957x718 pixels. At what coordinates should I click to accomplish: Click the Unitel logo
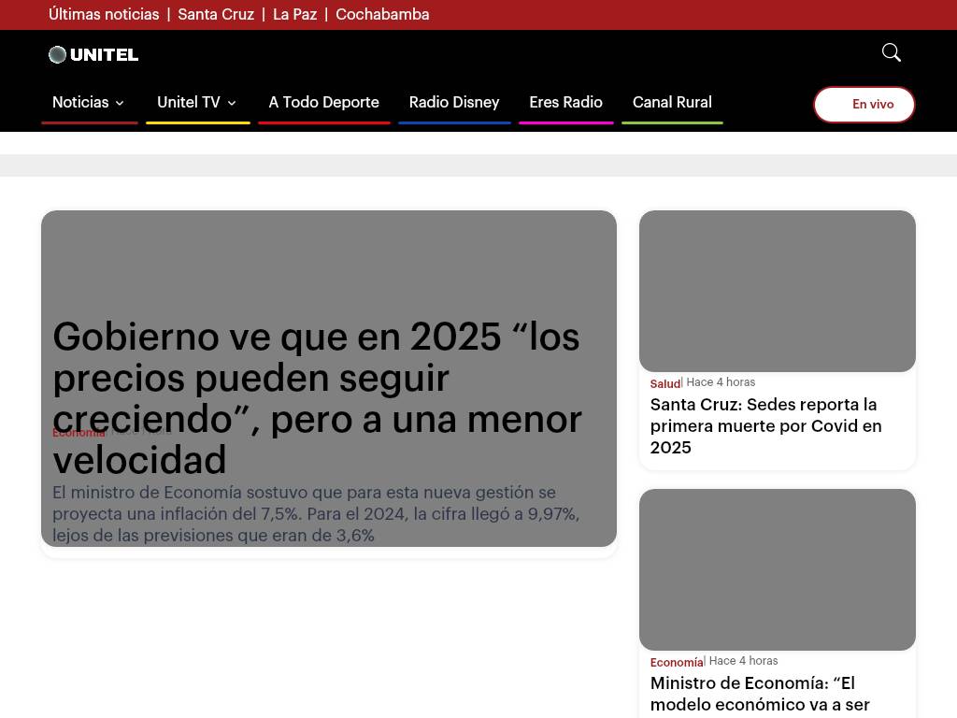[x=93, y=54]
